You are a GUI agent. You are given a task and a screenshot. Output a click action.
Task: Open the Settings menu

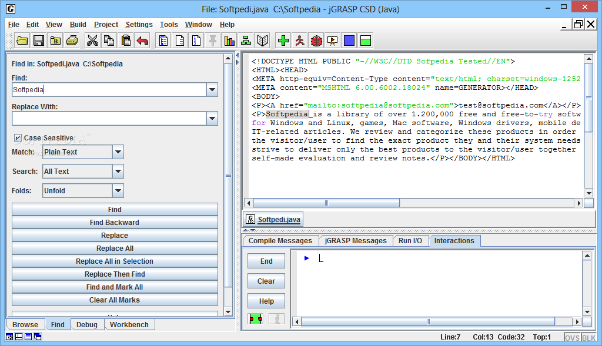(139, 25)
